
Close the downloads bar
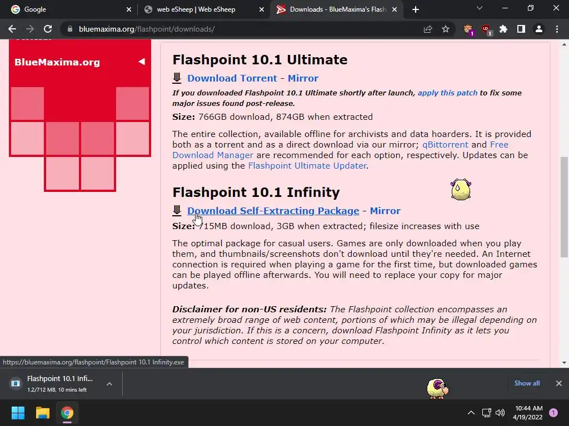click(x=559, y=383)
